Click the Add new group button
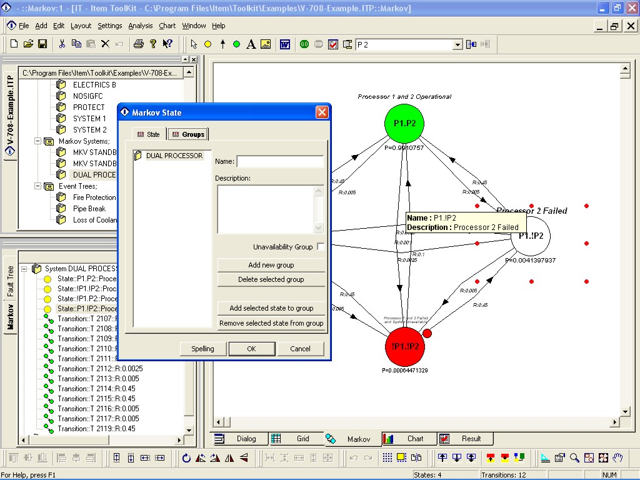The height and width of the screenshot is (480, 640). click(271, 265)
